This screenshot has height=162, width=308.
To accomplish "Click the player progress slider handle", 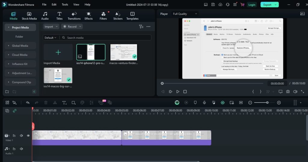I will 162,84.
